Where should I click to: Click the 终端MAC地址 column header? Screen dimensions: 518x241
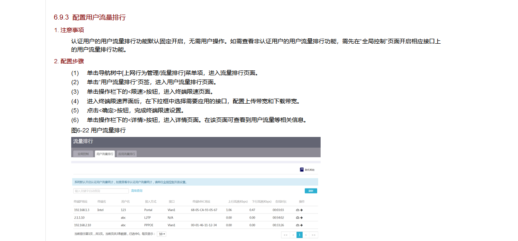point(201,201)
